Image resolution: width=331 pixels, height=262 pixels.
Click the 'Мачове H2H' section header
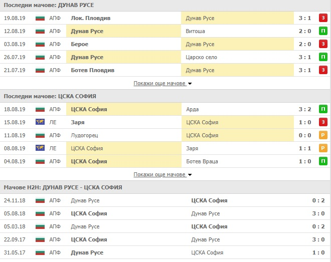63,187
